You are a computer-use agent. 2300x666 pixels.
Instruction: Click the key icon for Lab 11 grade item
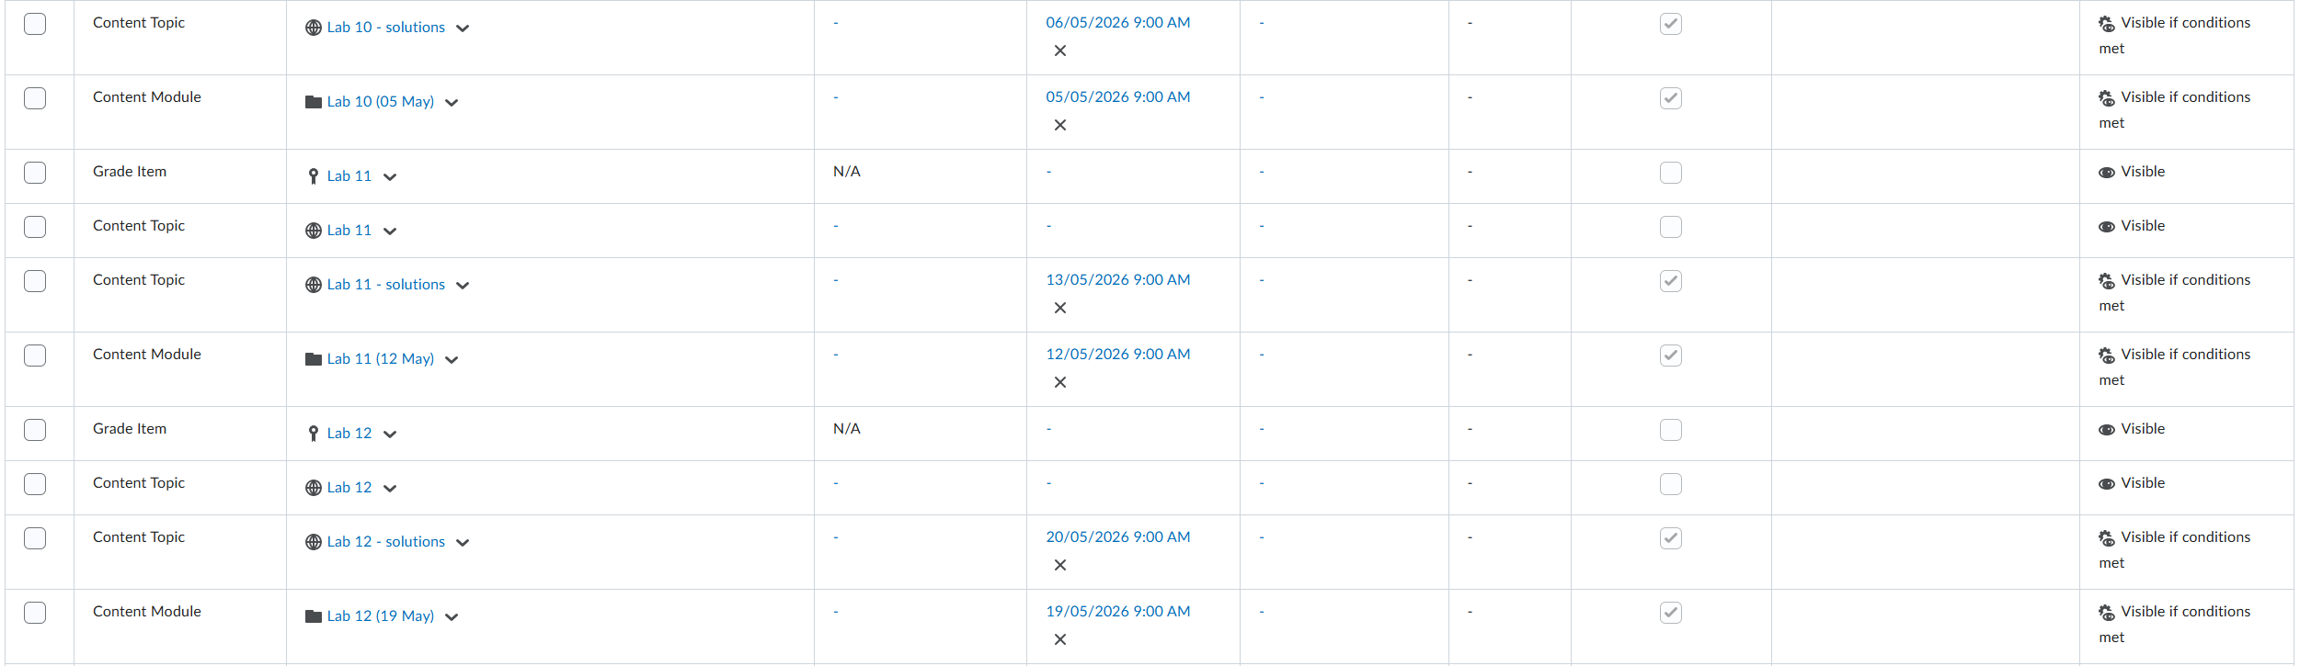314,176
